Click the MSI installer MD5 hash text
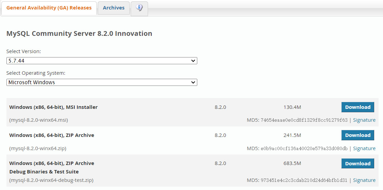 tap(304, 120)
